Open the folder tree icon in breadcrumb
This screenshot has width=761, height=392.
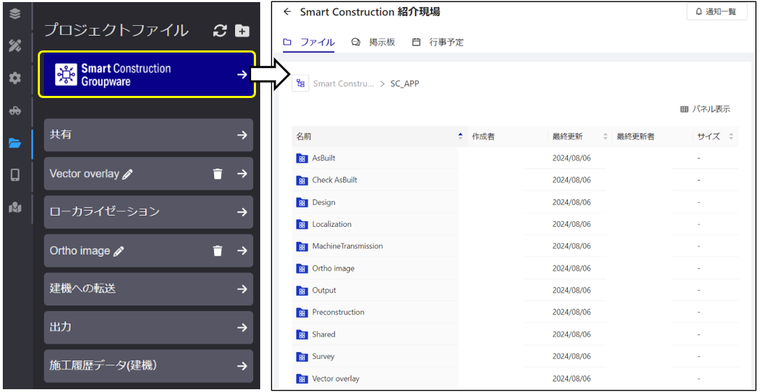301,83
